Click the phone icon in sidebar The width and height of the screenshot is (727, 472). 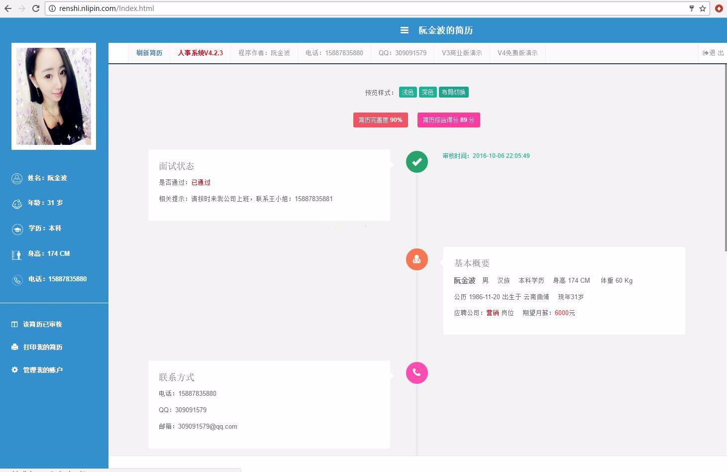(17, 280)
